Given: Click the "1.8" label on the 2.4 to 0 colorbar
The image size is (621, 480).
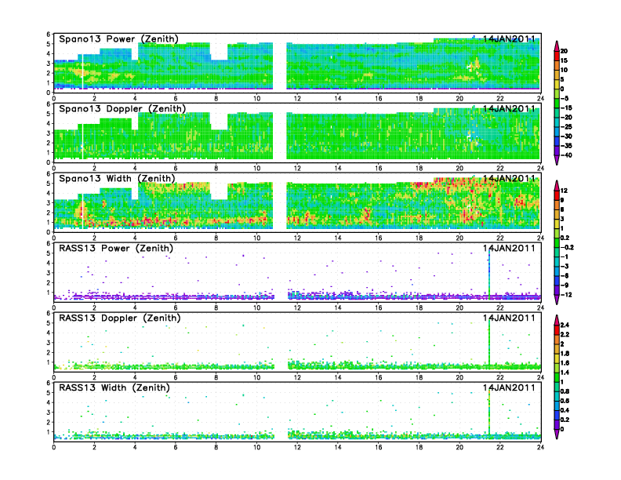Looking at the screenshot, I should (x=565, y=353).
